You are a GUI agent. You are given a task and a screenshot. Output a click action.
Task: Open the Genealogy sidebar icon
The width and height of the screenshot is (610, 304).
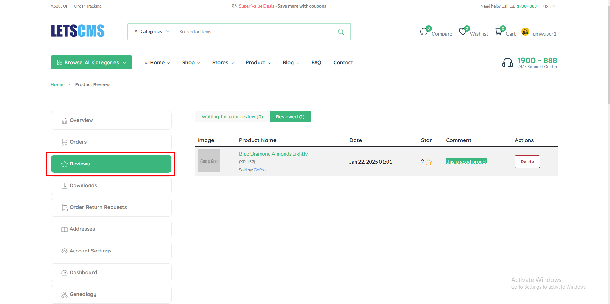pos(65,294)
